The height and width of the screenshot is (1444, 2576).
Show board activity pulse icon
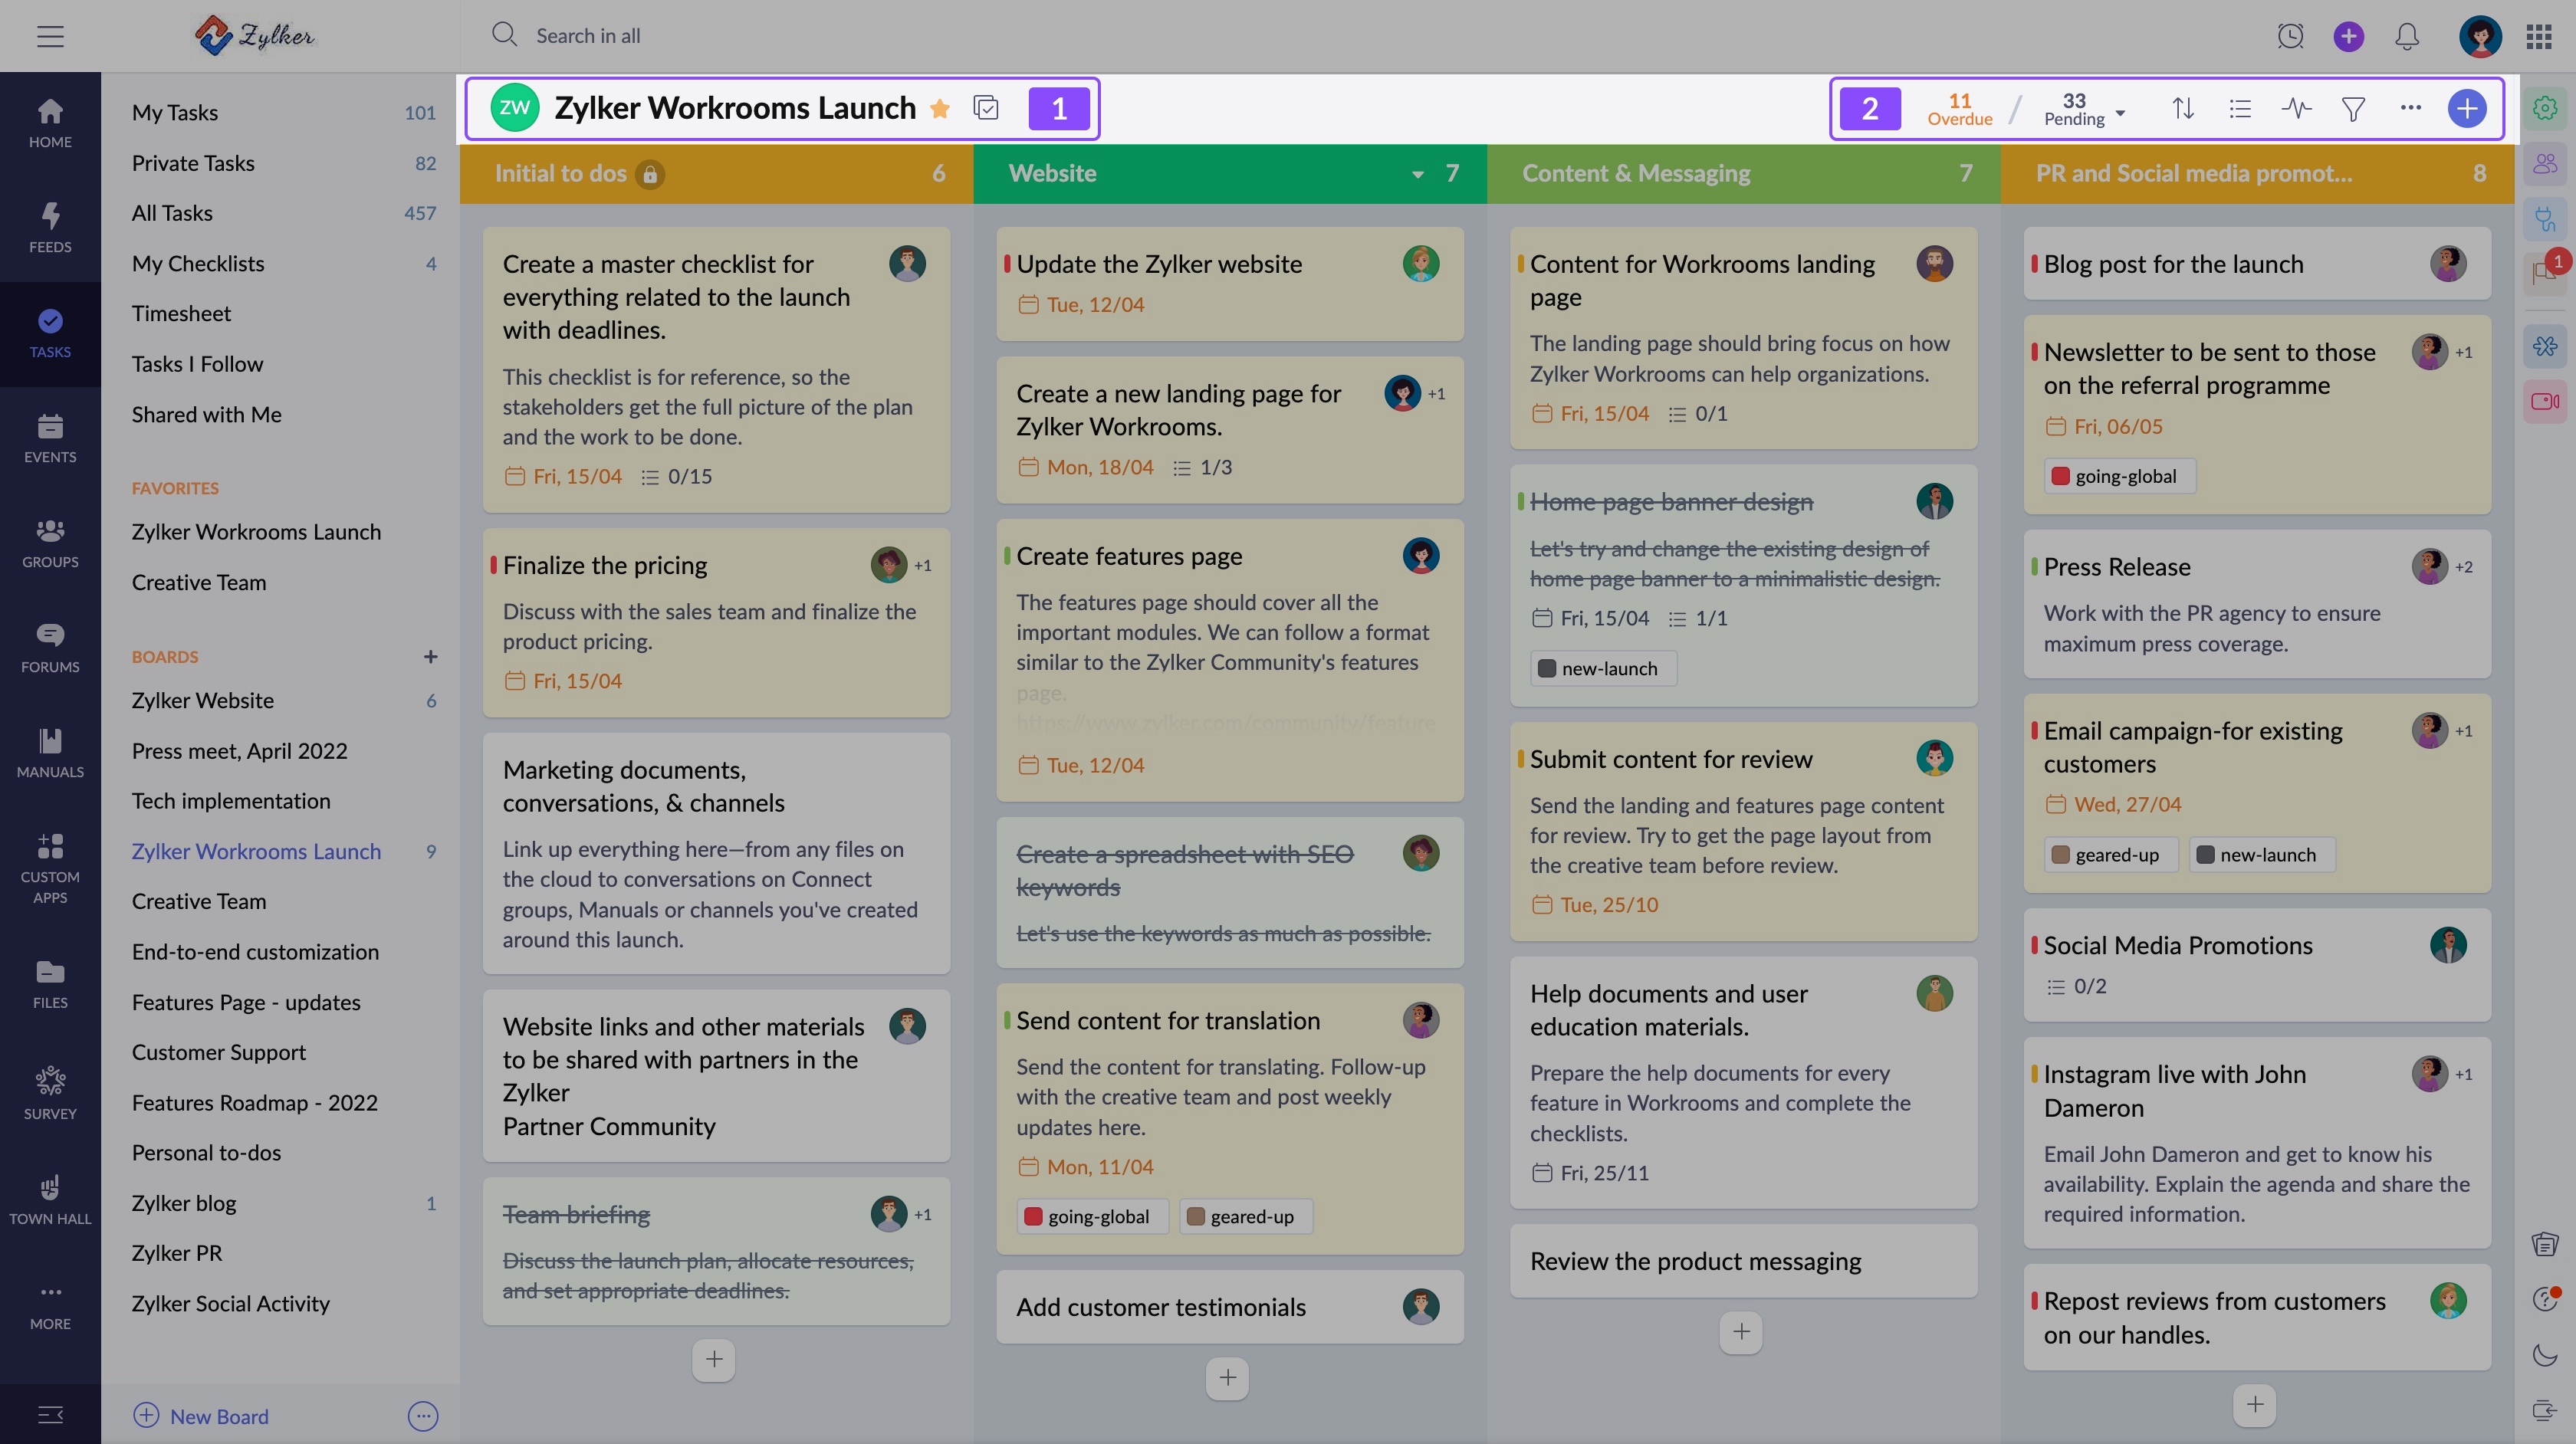pos(2297,108)
